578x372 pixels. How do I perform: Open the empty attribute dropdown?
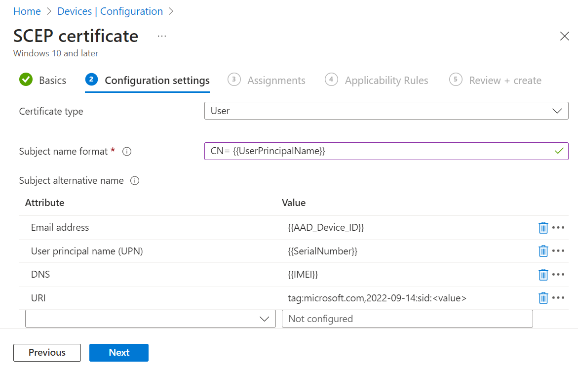click(x=150, y=319)
